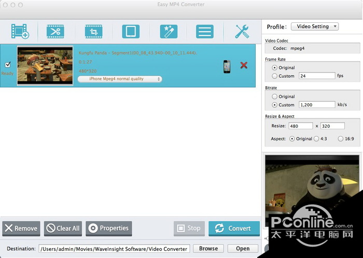
Task: Click the Clear All button
Action: pos(63,228)
